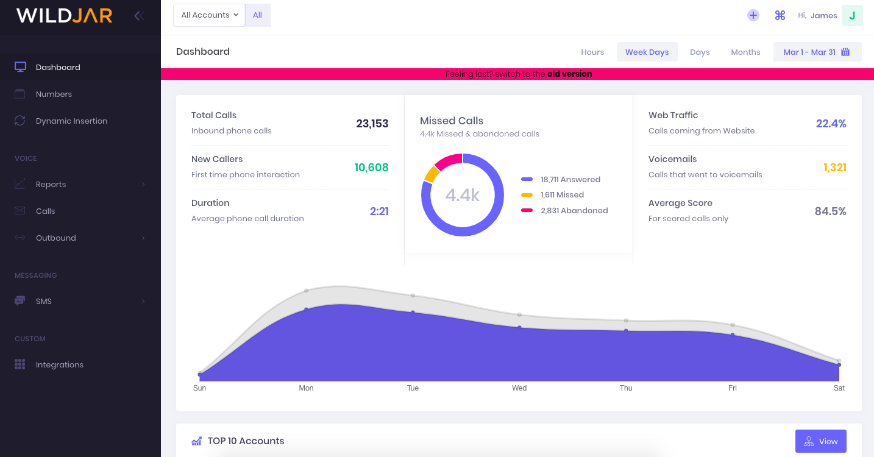
Task: Click the Total Calls value 23,153
Action: click(x=372, y=124)
